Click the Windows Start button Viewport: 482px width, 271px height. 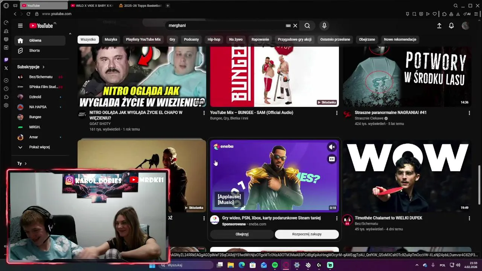(152, 265)
